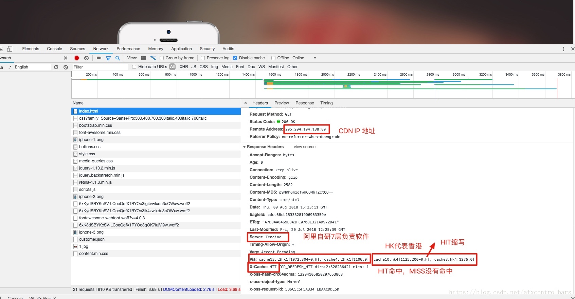Click the capture screenshots camera icon

click(x=99, y=58)
